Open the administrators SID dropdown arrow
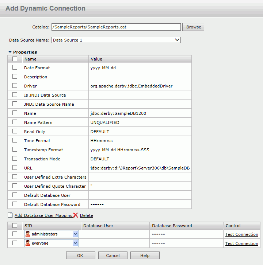This screenshot has height=265, width=263. 75,234
